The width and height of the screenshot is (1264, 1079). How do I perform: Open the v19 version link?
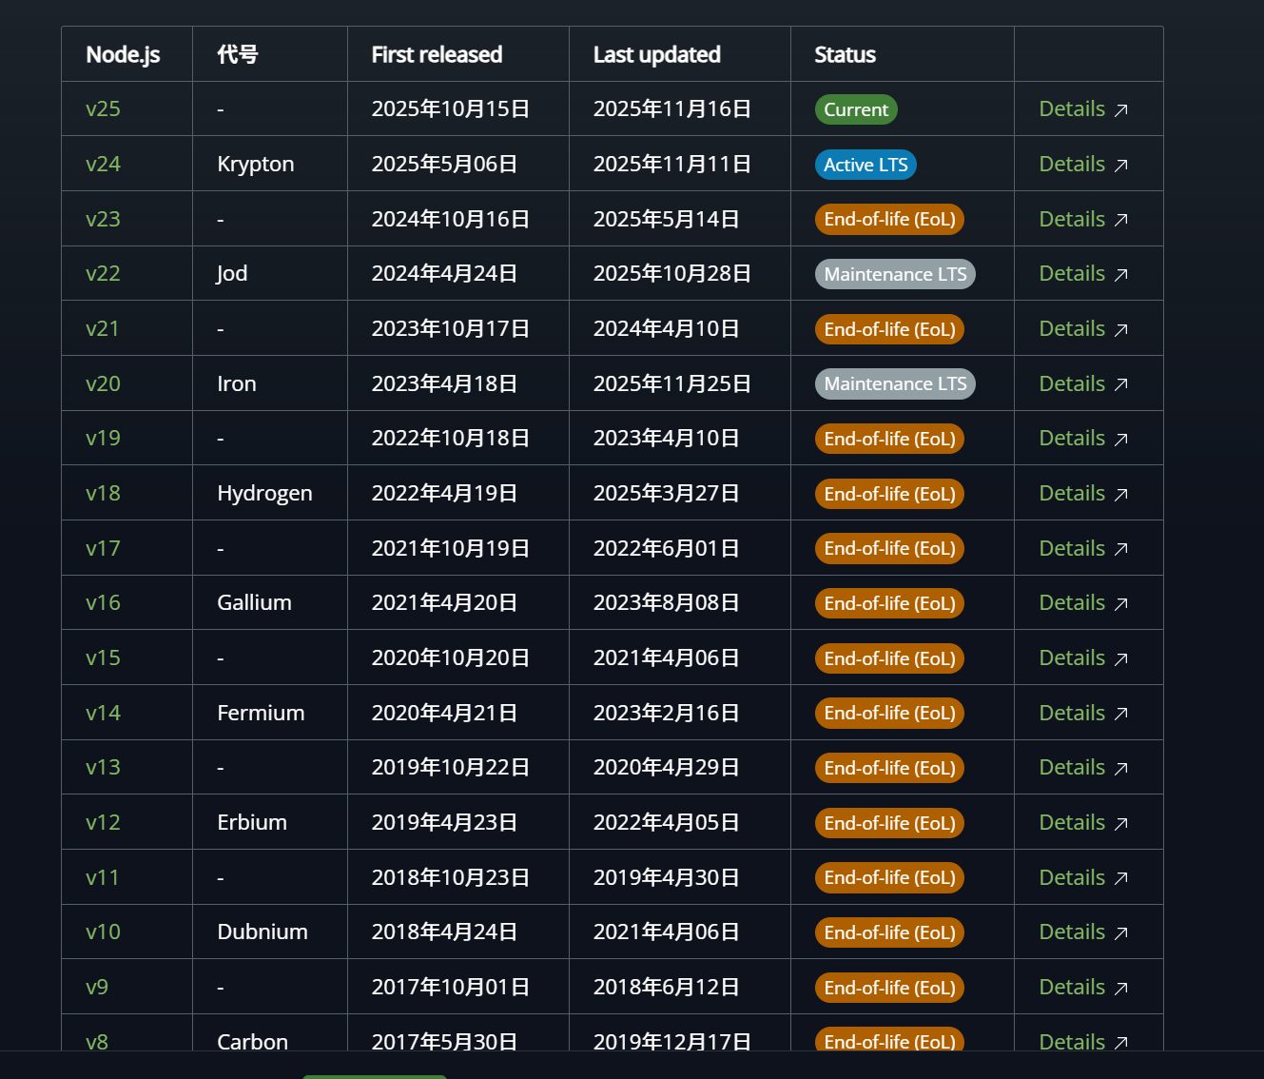pos(103,438)
